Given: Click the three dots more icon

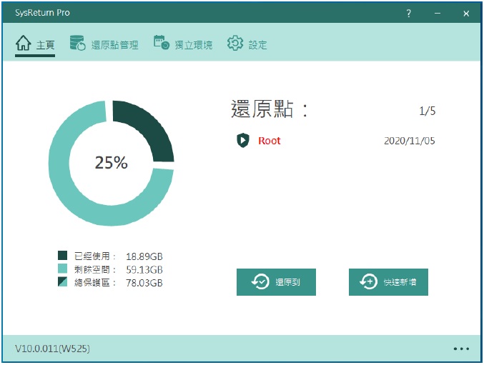Looking at the screenshot, I should 461,349.
